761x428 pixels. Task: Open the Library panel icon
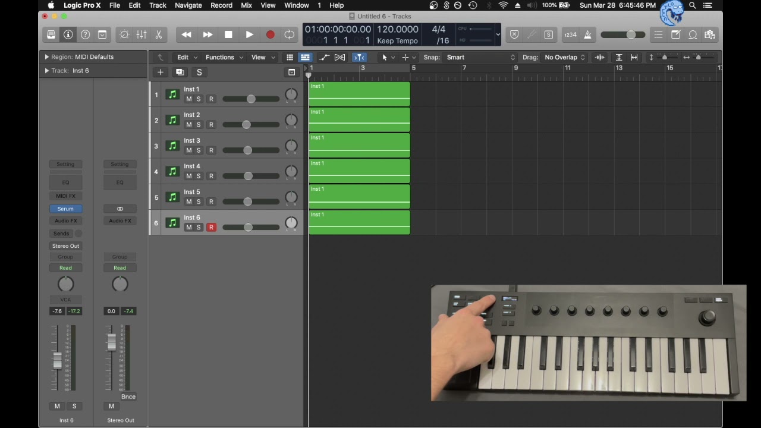tap(51, 35)
